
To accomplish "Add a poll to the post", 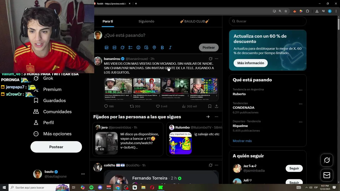I will click(x=130, y=47).
